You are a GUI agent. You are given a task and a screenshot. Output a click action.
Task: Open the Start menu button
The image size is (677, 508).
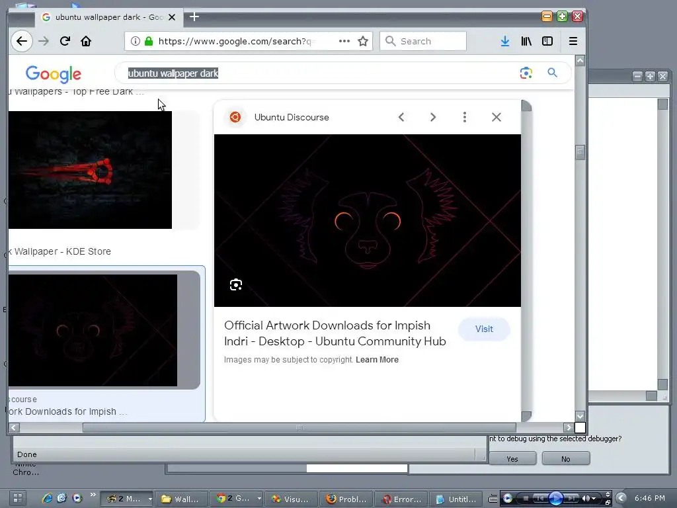point(18,498)
